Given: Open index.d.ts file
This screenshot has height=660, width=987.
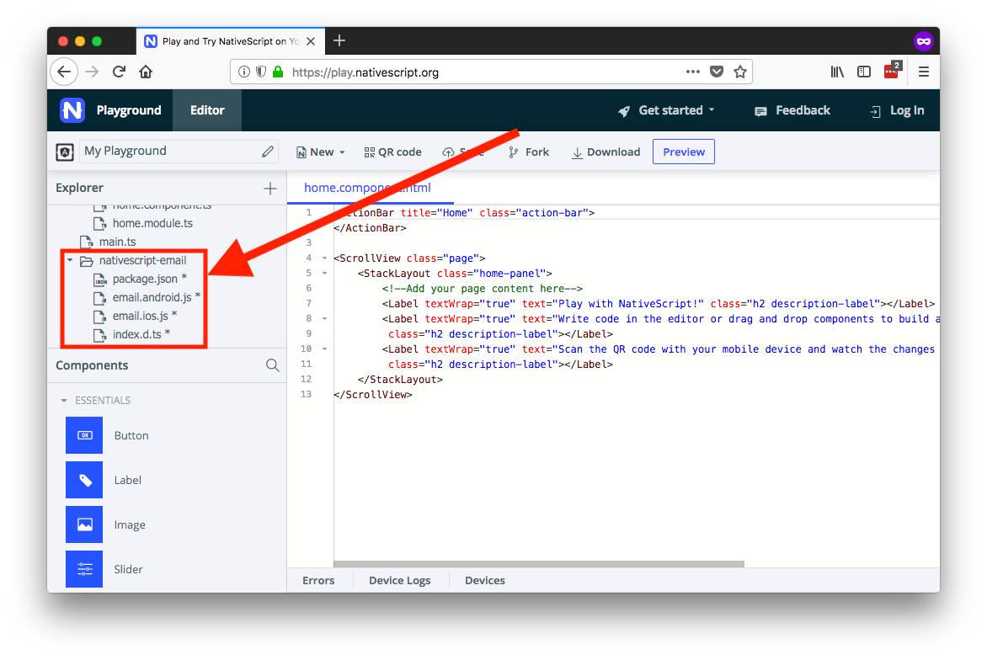Looking at the screenshot, I should tap(136, 334).
